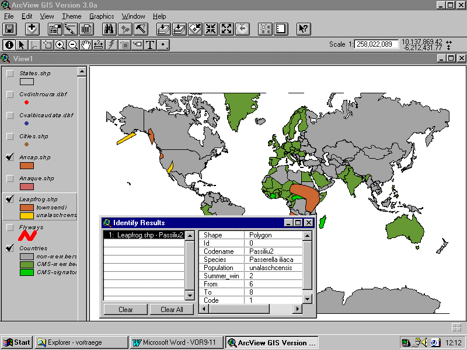Viewport: 467px width, 350px height.
Task: Switch to Microsoft Word taskbar button
Action: 177,342
